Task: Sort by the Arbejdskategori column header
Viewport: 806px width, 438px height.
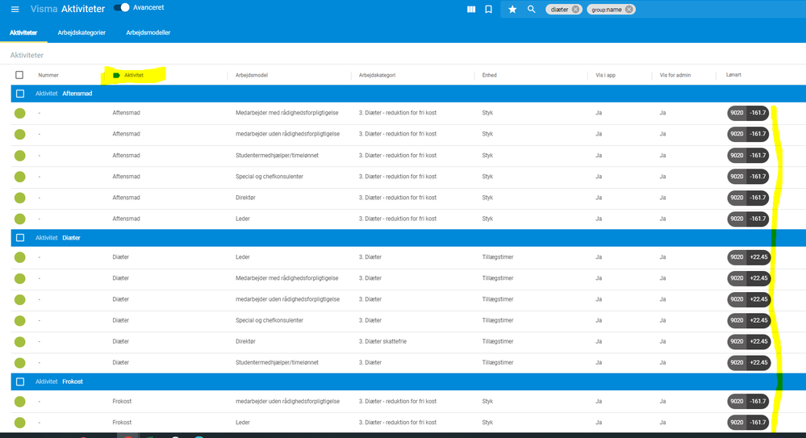Action: (x=377, y=75)
